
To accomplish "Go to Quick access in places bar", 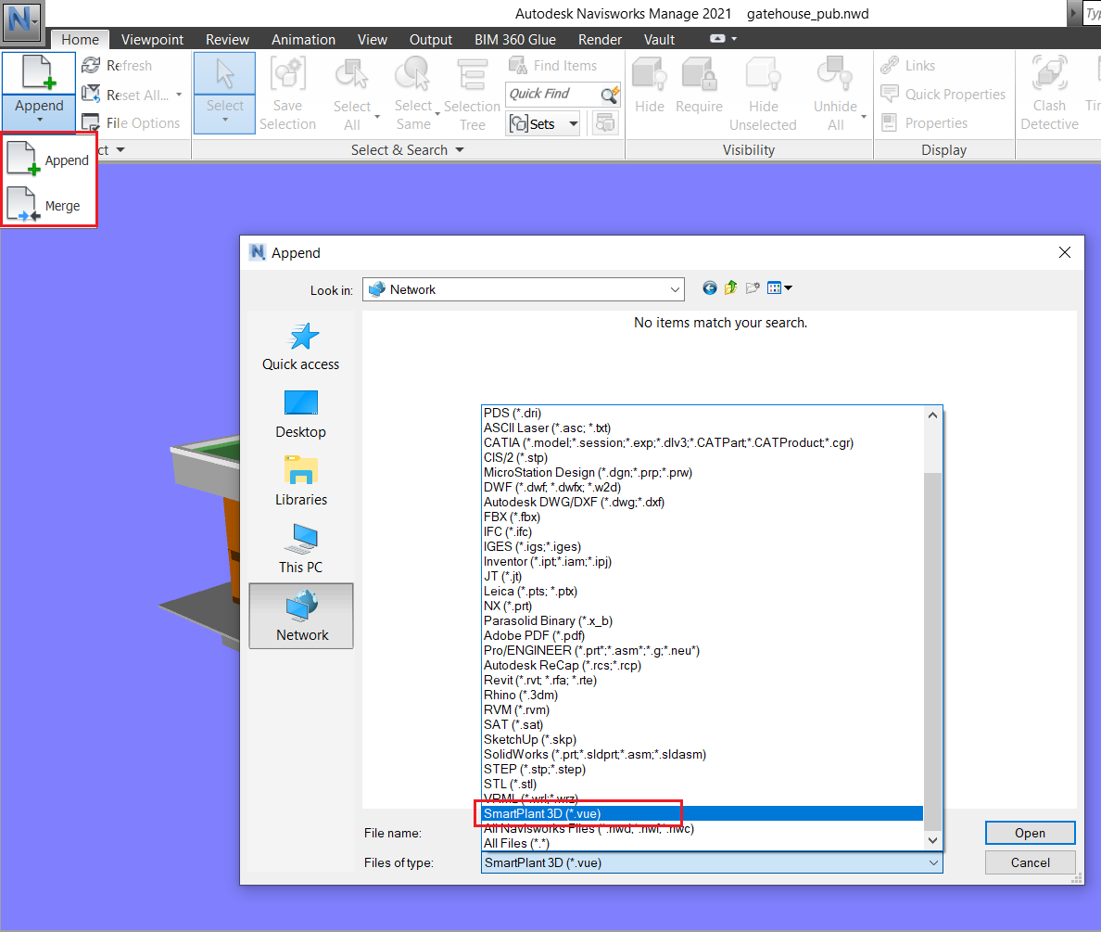I will [300, 347].
